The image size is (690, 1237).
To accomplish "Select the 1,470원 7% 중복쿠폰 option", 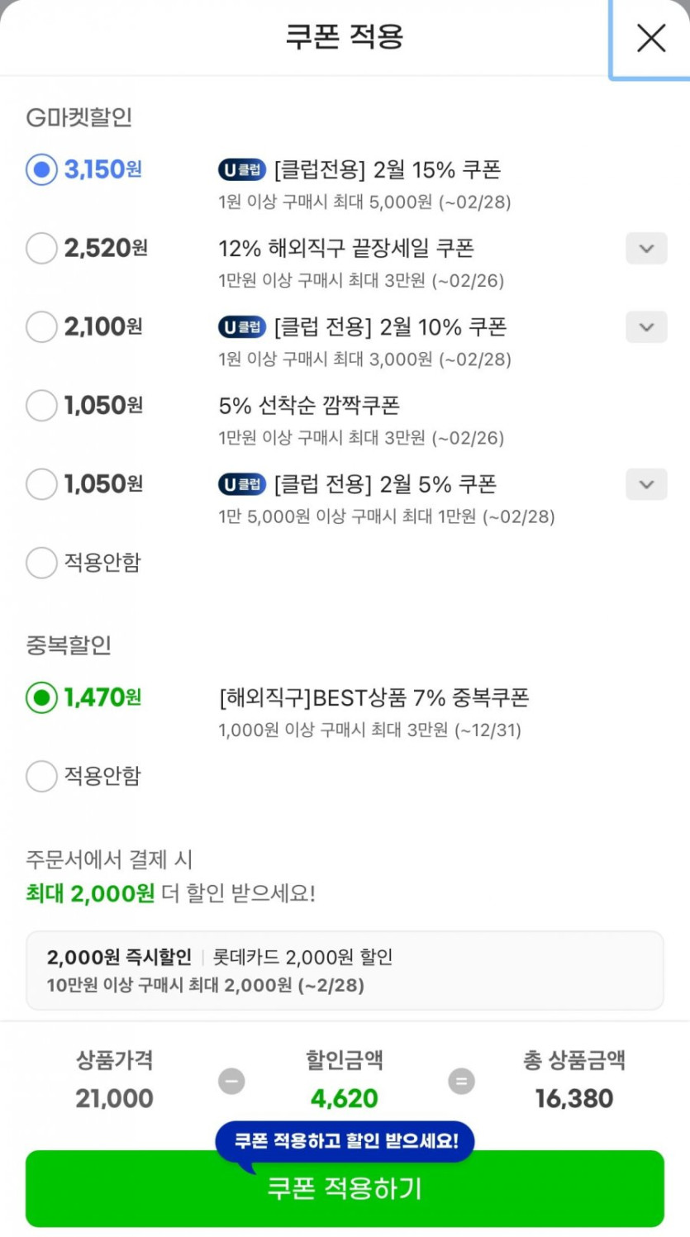I will [x=41, y=697].
